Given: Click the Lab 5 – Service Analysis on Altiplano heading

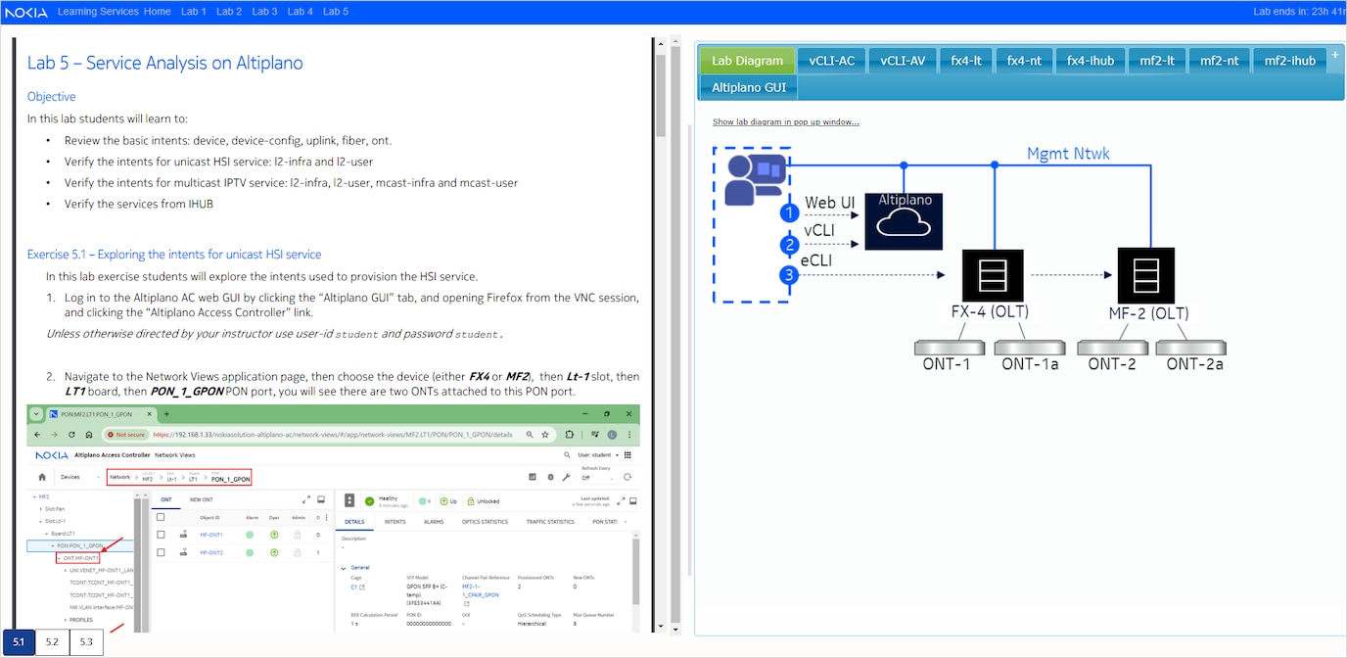Looking at the screenshot, I should coord(164,64).
